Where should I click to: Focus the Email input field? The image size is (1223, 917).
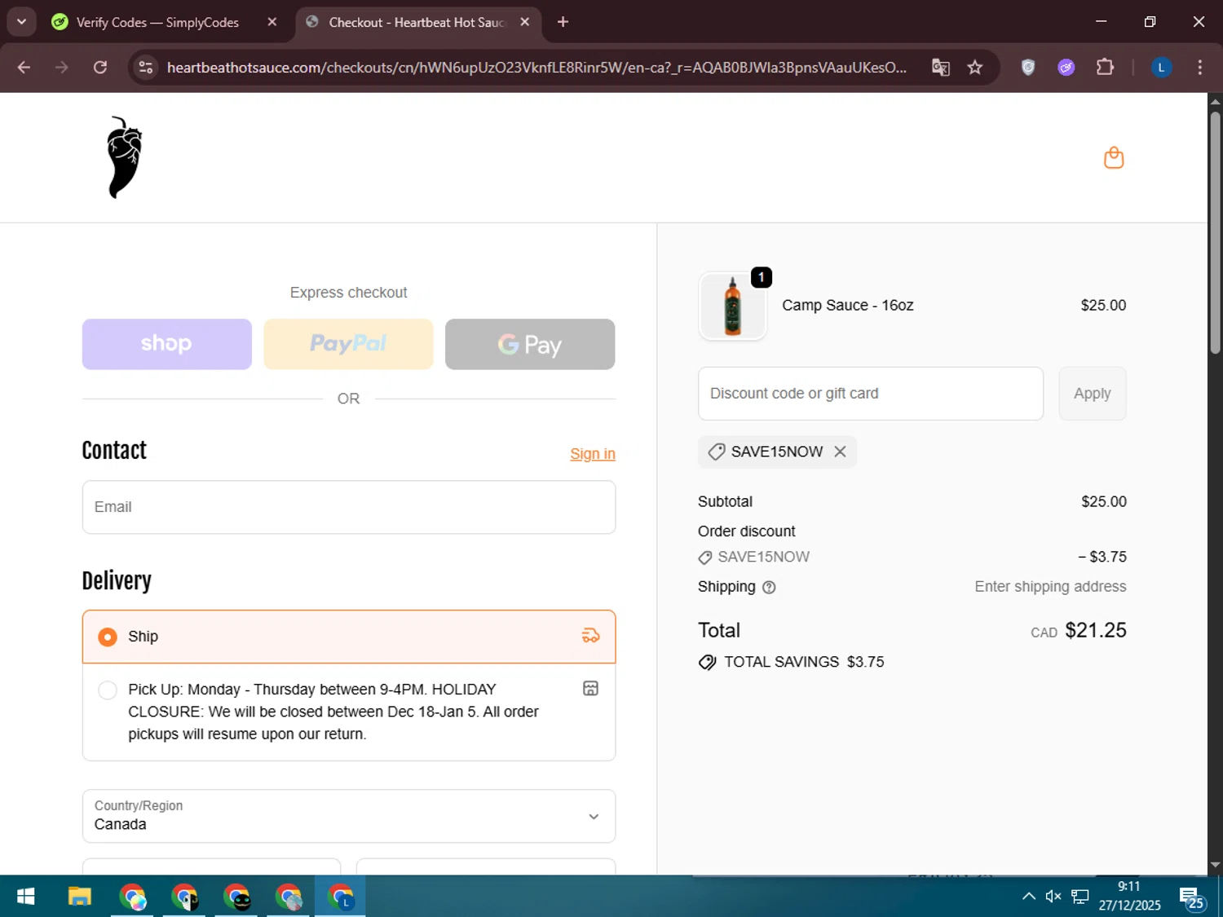[349, 507]
